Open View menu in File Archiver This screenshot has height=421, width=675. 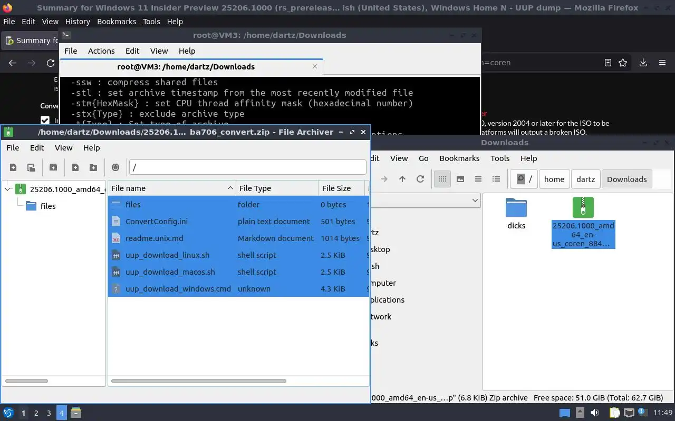click(x=64, y=148)
